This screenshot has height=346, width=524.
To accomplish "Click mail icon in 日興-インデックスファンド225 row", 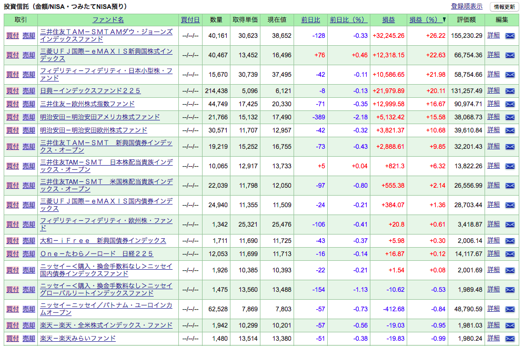I will (x=510, y=91).
